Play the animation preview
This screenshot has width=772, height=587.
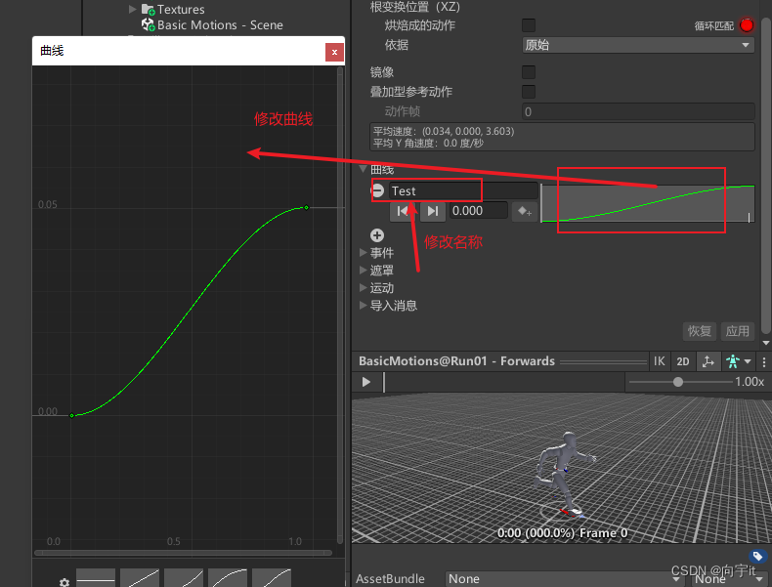coord(365,382)
